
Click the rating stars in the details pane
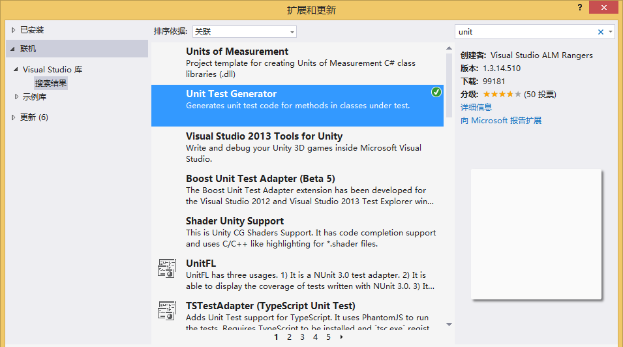click(x=502, y=94)
